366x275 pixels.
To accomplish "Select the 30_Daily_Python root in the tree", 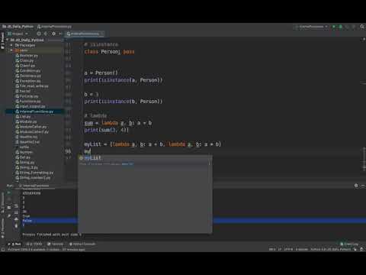I will tap(27, 40).
